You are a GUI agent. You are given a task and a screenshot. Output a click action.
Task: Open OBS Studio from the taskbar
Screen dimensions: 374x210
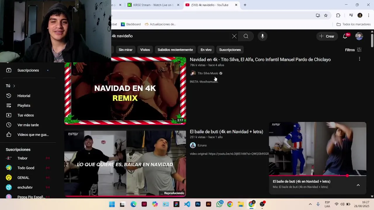tap(262, 204)
